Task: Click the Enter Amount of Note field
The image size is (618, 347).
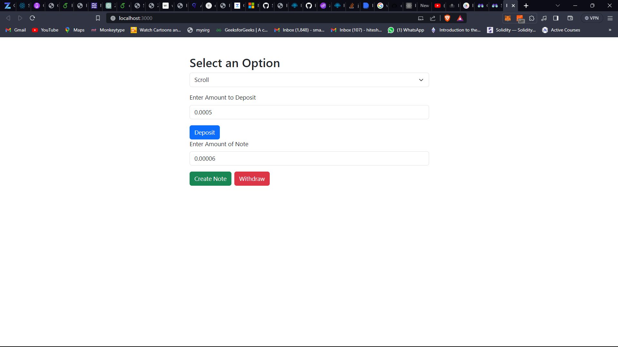Action: 309,158
